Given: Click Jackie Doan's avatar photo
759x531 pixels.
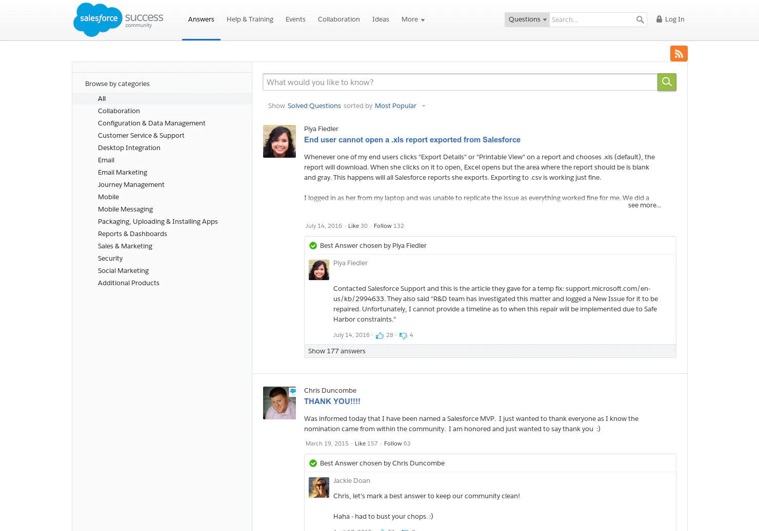Looking at the screenshot, I should point(319,487).
